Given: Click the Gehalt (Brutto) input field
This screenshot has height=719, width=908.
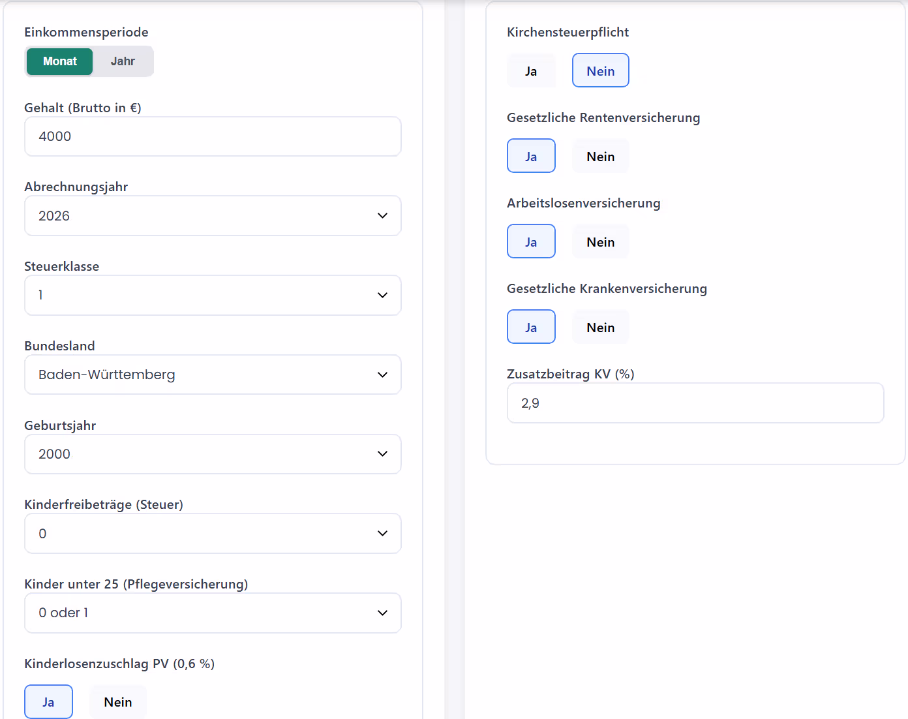Looking at the screenshot, I should point(213,136).
